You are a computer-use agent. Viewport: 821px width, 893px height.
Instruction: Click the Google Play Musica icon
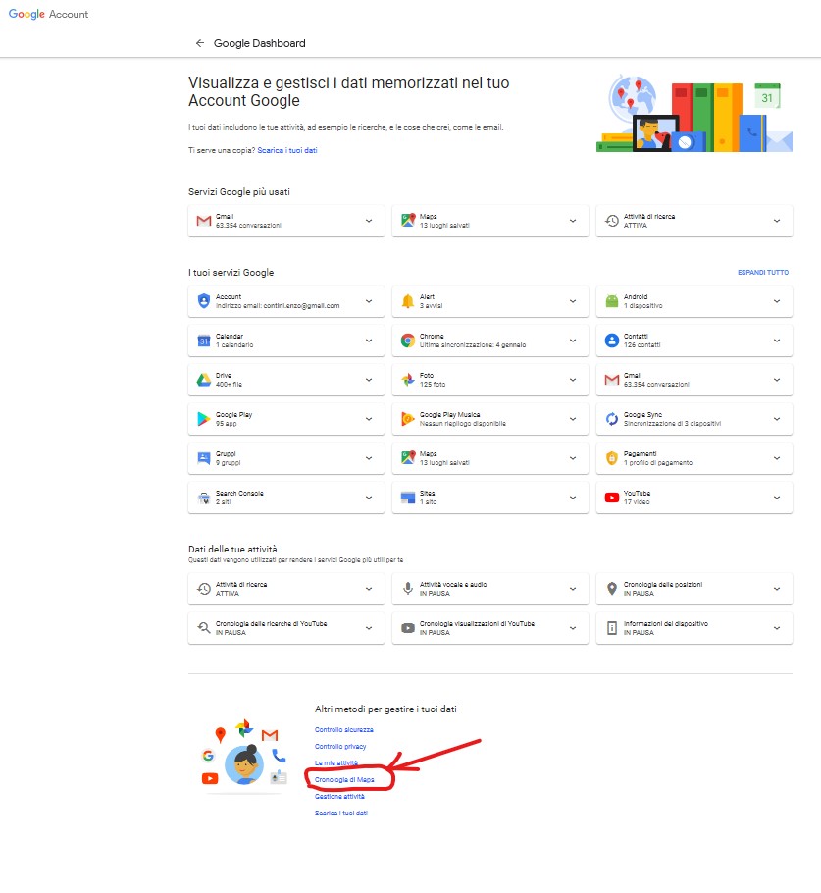(408, 419)
